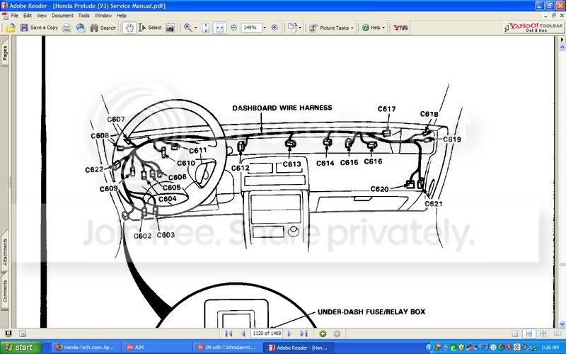Open the Help toolbar menu
Screen dimensions: 566x354
[374, 28]
